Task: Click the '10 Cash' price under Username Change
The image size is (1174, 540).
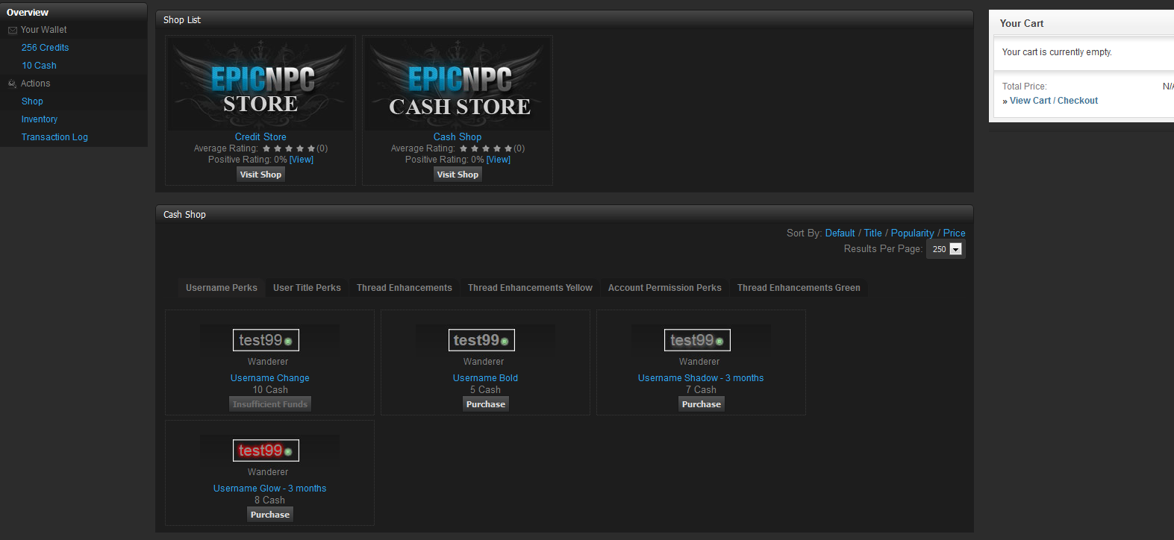Action: point(269,390)
